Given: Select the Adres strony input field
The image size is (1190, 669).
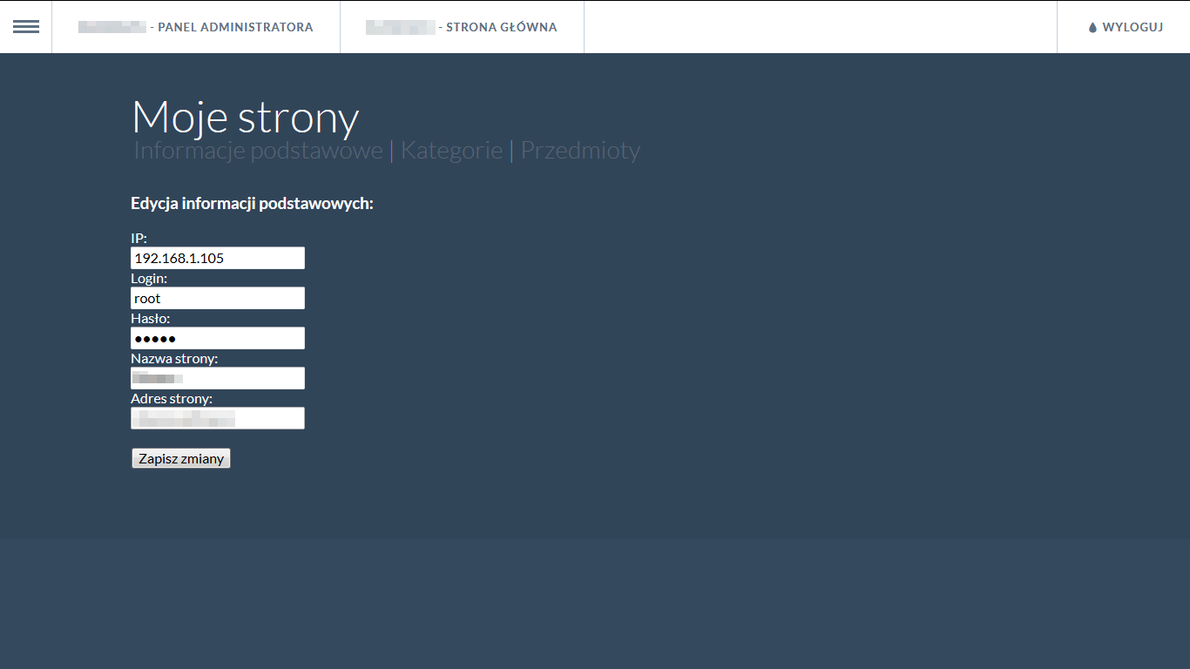Looking at the screenshot, I should click(x=218, y=418).
